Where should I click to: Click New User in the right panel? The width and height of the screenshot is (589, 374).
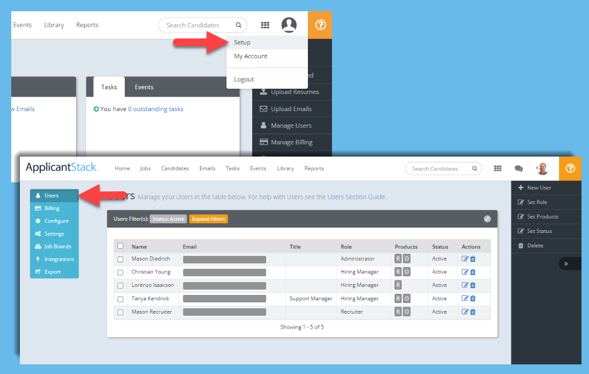pyautogui.click(x=539, y=188)
